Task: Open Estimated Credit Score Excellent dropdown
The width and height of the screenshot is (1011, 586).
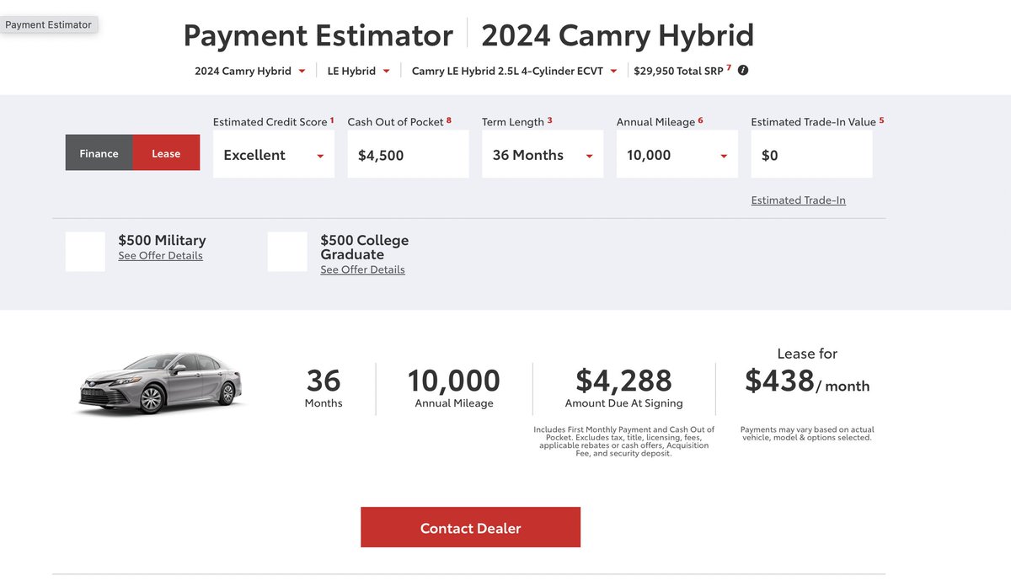Action: 274,155
